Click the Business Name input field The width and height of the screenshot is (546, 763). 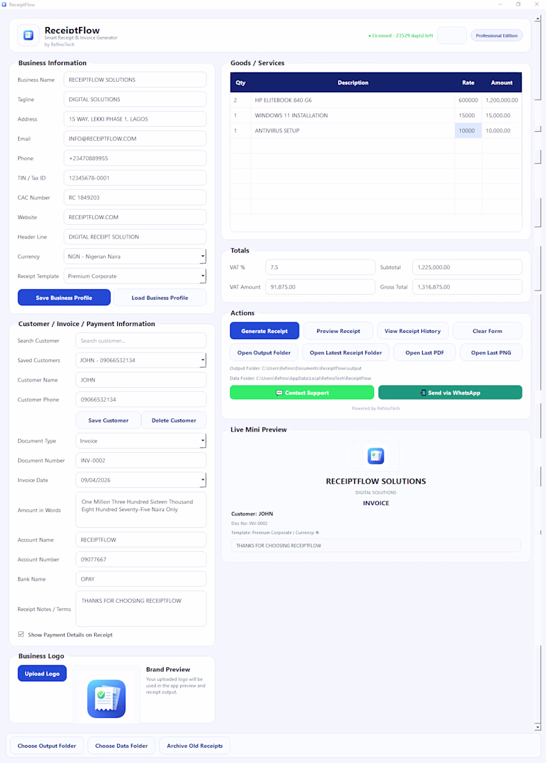pyautogui.click(x=134, y=80)
